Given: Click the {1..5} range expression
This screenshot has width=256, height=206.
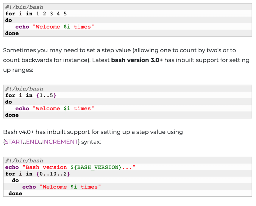Looking at the screenshot, I should tap(46, 95).
